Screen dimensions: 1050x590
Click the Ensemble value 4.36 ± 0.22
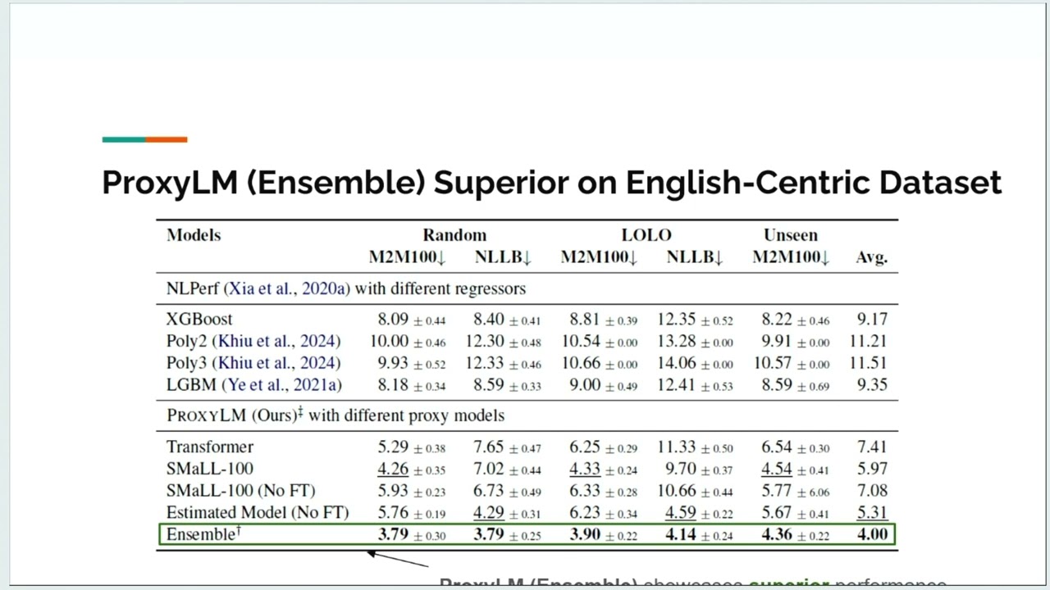[795, 534]
